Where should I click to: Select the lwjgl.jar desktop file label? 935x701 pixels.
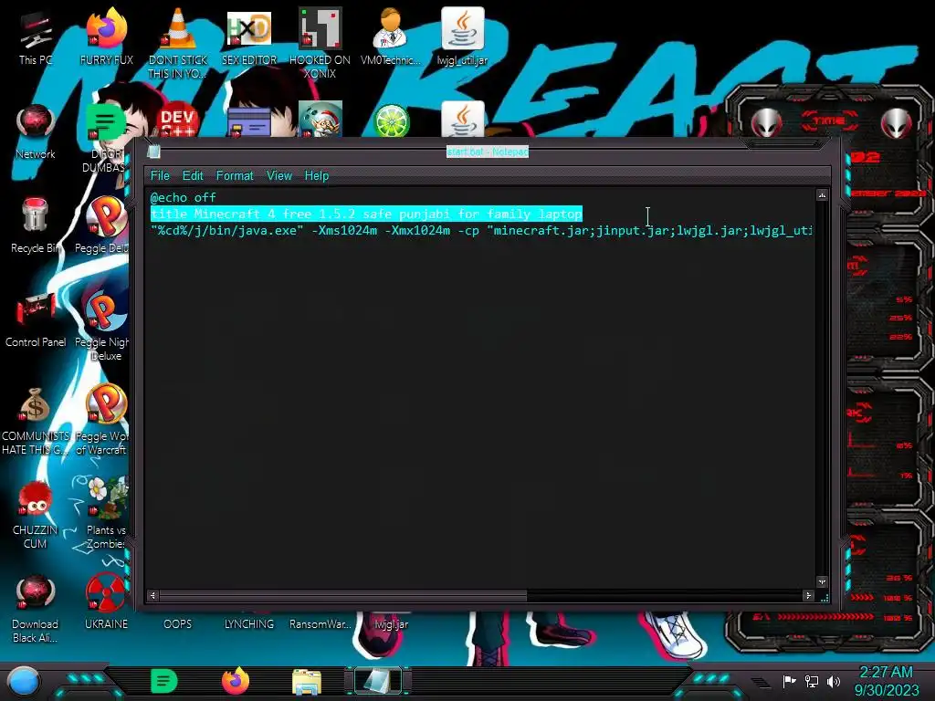pos(392,624)
